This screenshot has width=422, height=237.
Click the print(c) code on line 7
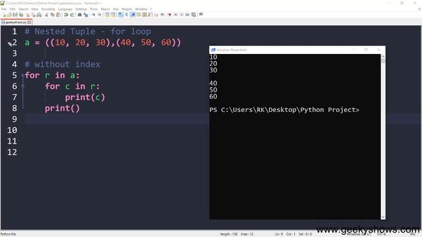85,97
